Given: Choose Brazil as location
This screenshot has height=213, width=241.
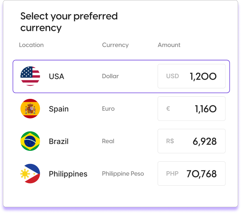Looking at the screenshot, I should [x=59, y=141].
